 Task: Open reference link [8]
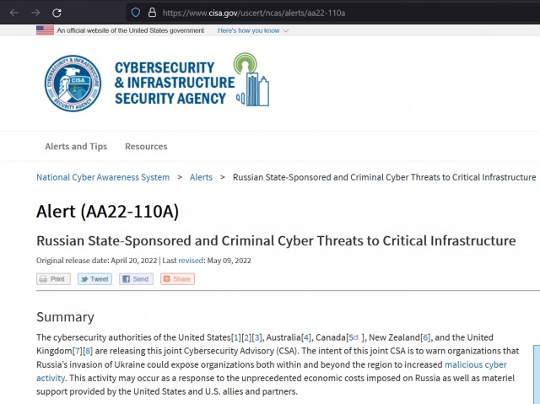pos(88,351)
